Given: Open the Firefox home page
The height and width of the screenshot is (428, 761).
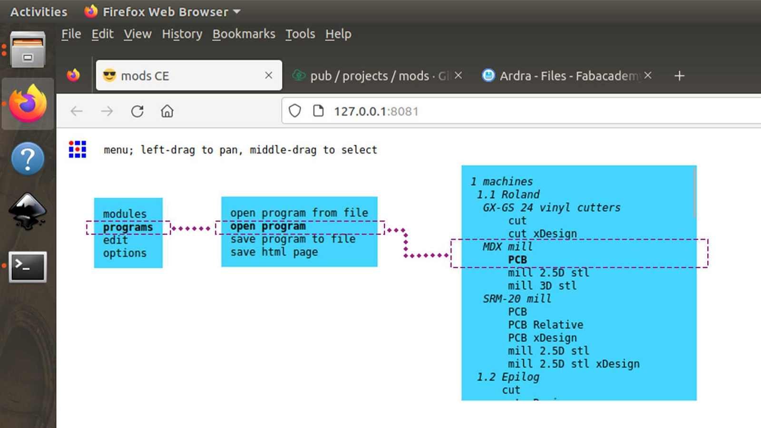Looking at the screenshot, I should (x=167, y=111).
